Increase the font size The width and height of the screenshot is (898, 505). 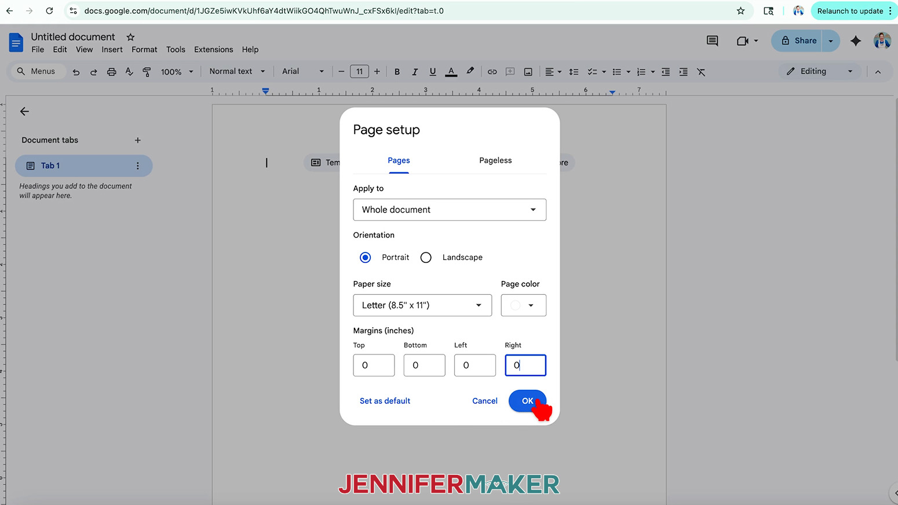pyautogui.click(x=377, y=72)
